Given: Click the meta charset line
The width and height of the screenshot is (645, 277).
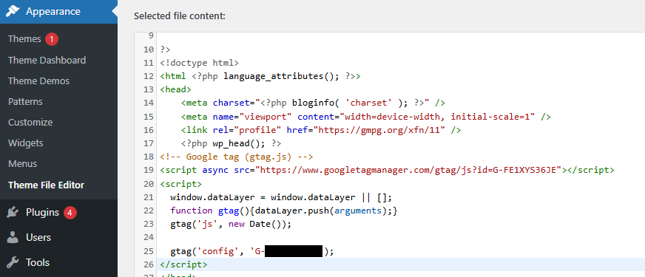Looking at the screenshot, I should [x=313, y=103].
